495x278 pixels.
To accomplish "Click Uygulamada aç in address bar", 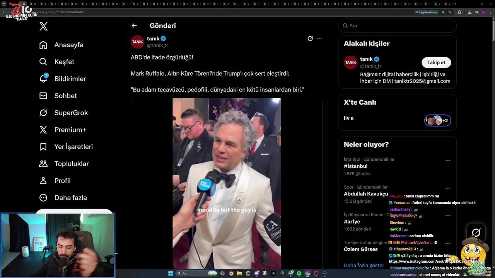I will (427, 12).
